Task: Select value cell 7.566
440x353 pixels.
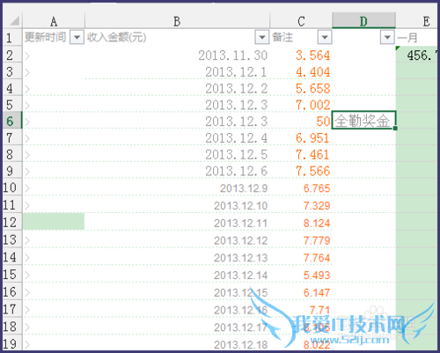Action: [301, 171]
